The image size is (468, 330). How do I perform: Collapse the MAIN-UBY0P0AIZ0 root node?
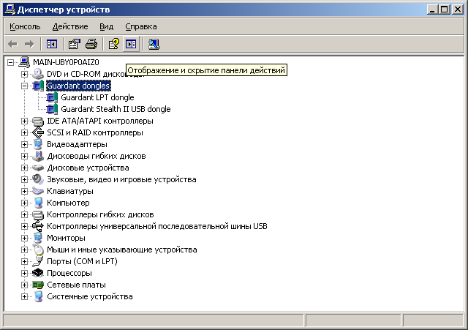[x=10, y=62]
